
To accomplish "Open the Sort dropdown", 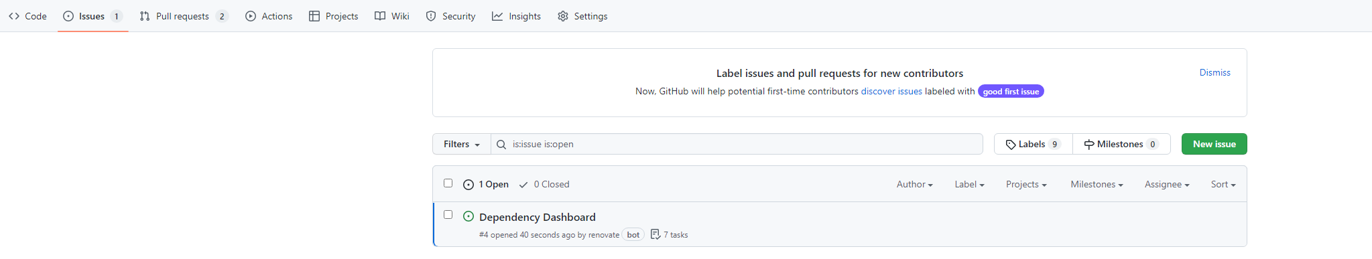I will tap(1223, 184).
